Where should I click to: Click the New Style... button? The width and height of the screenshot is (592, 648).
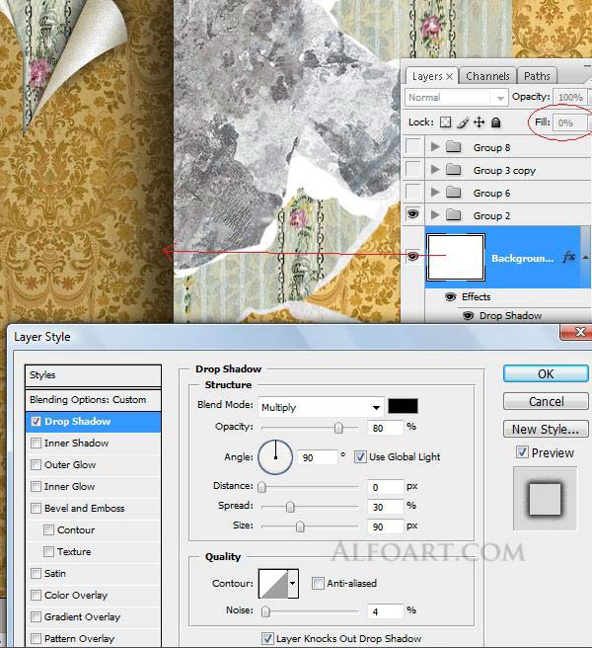546,429
